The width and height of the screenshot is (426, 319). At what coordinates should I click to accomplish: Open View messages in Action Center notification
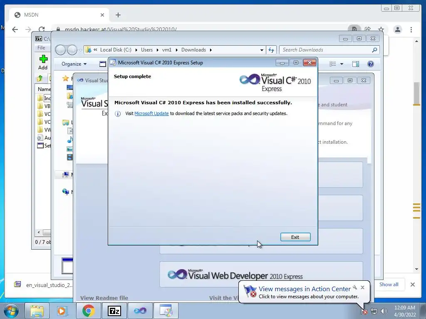tap(304, 289)
